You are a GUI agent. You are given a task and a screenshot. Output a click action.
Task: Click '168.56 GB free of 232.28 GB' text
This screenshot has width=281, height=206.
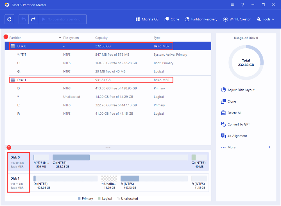pos(116,63)
